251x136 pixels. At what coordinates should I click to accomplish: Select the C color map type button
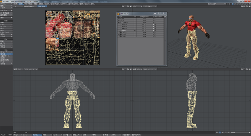tap(226, 133)
